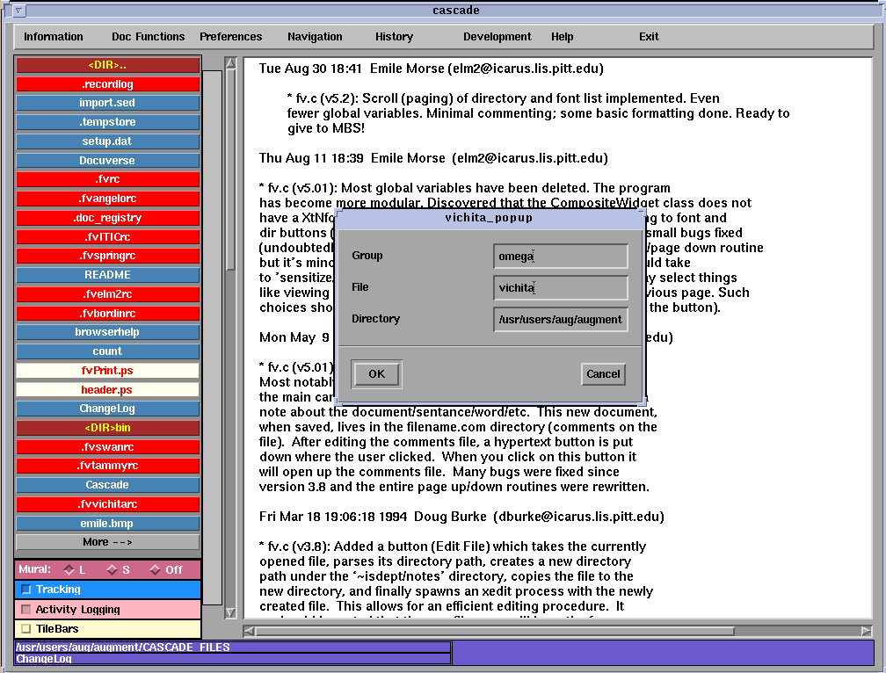Open the Preferences menu
The height and width of the screenshot is (673, 886).
pyautogui.click(x=230, y=37)
